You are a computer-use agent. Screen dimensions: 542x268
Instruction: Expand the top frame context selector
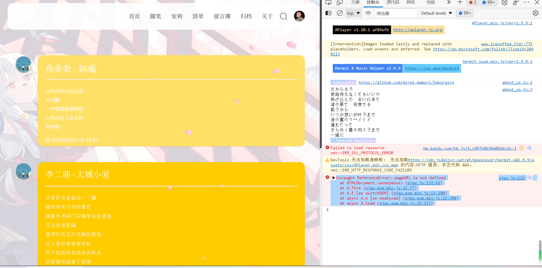click(353, 13)
